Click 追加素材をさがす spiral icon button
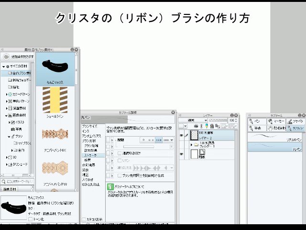This screenshot has width=306, height=230. pyautogui.click(x=6, y=57)
